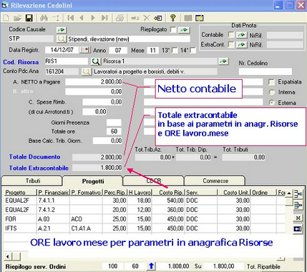Click the Save floppy disk icon
Screen dimensions: 307x272
click(29, 18)
